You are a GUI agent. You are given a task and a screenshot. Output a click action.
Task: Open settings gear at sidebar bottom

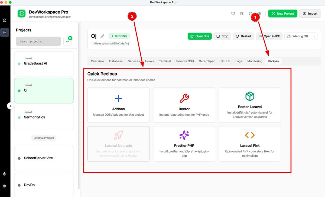pyautogui.click(x=4, y=174)
